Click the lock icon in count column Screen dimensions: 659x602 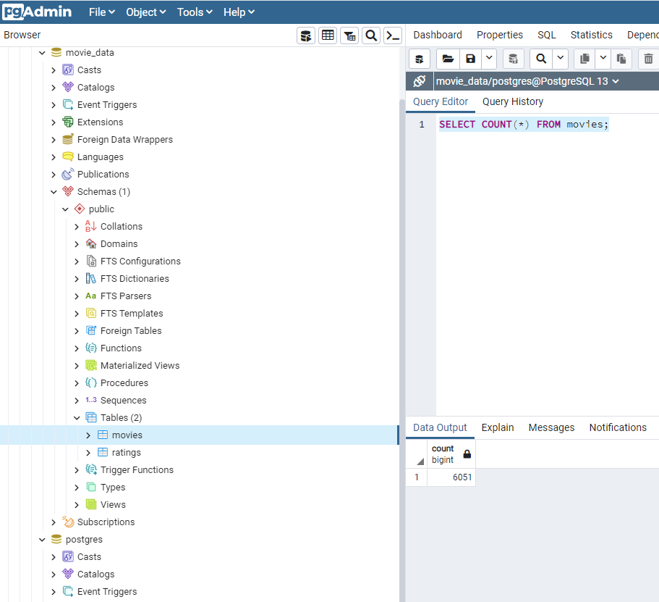coord(467,453)
